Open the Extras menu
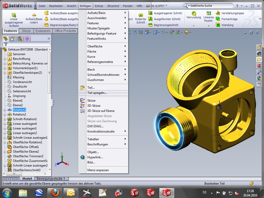The height and width of the screenshot is (198, 264). point(99,6)
